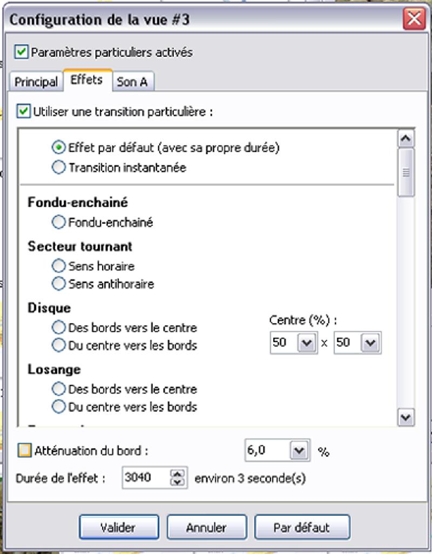The height and width of the screenshot is (554, 432).
Task: Switch to the Principal tab
Action: point(36,82)
